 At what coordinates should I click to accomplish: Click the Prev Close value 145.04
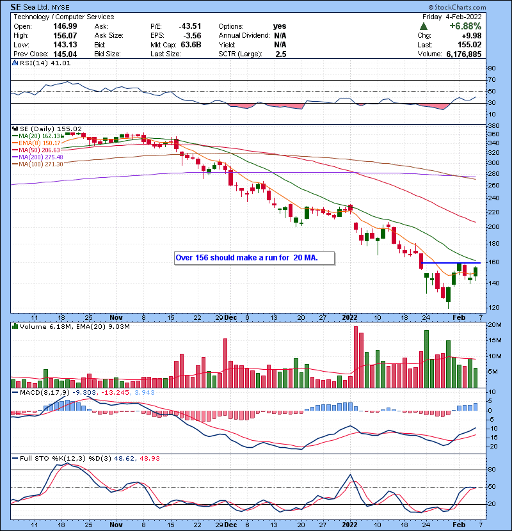click(65, 54)
